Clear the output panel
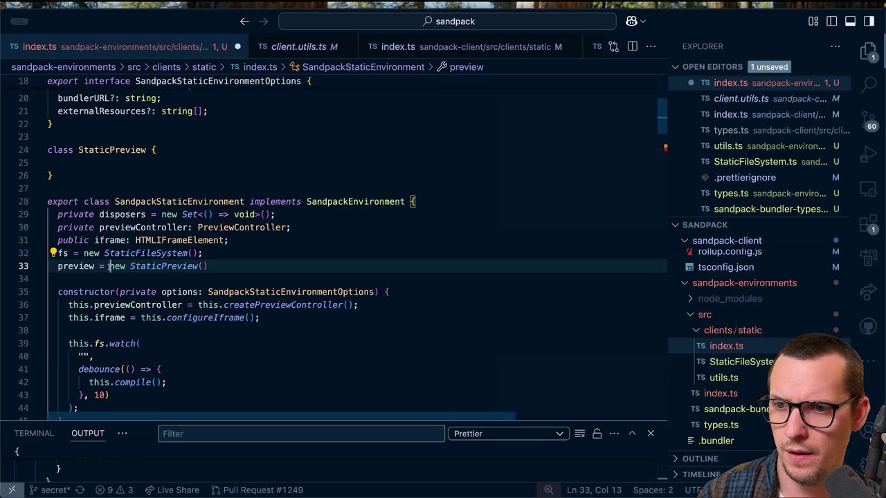 579,433
